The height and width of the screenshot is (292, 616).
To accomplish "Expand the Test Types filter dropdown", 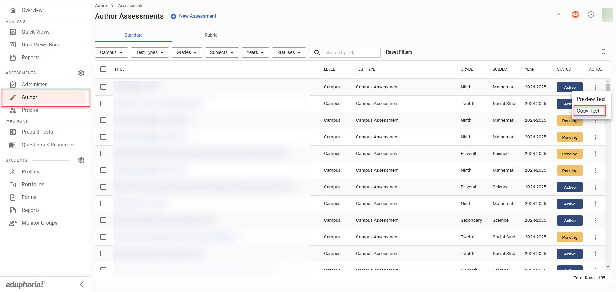I will (x=150, y=53).
